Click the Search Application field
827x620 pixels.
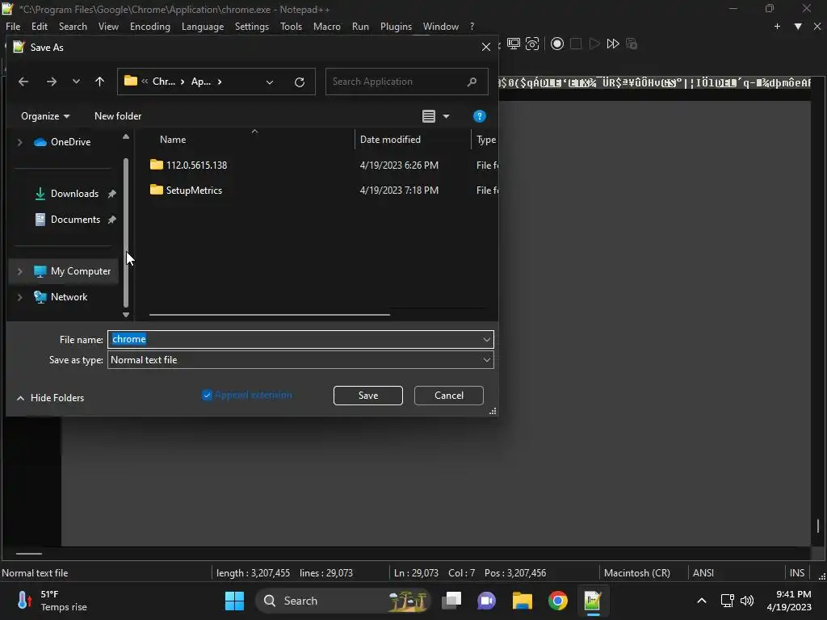(406, 82)
